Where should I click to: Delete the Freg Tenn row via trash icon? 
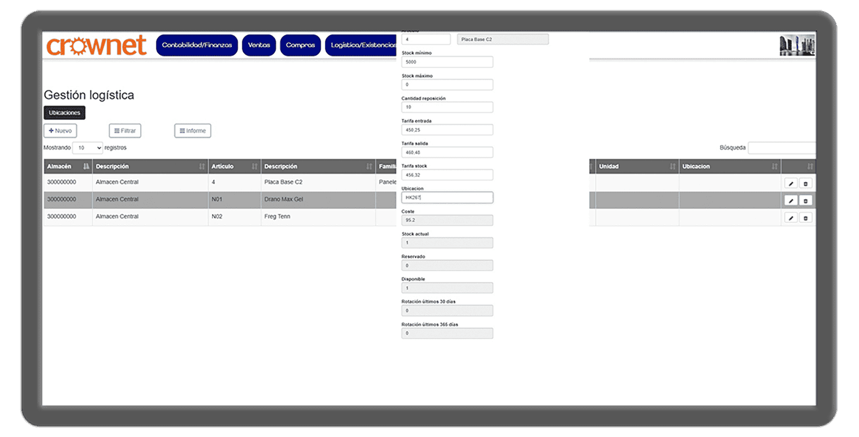(805, 218)
